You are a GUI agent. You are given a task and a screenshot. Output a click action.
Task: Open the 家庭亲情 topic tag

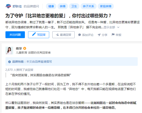[x=106, y=6]
